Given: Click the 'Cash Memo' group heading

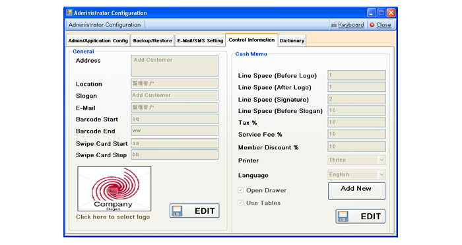Looking at the screenshot, I should [251, 54].
